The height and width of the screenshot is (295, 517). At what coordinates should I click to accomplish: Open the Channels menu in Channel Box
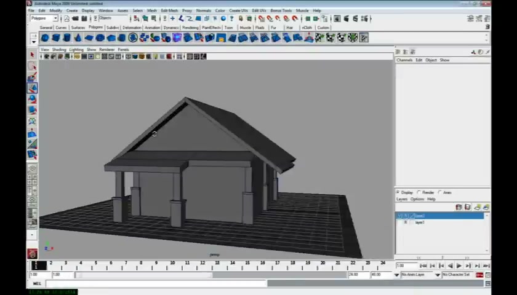click(x=404, y=60)
